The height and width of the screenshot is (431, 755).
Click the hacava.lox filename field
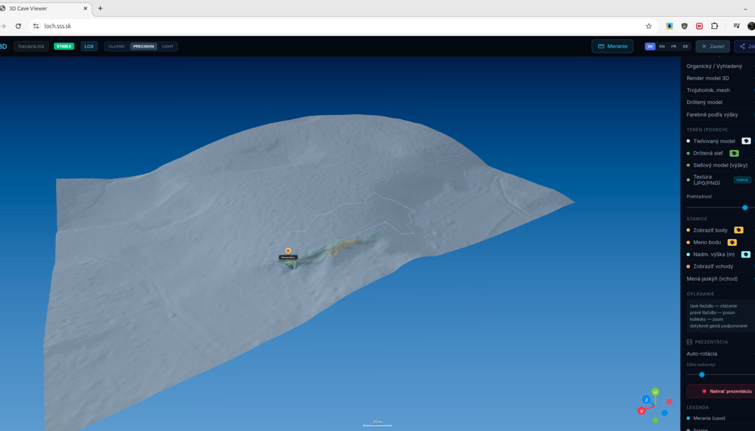coord(31,46)
